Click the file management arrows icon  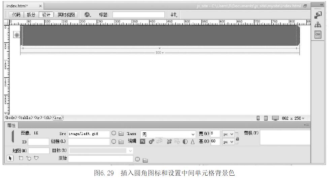coord(174,15)
